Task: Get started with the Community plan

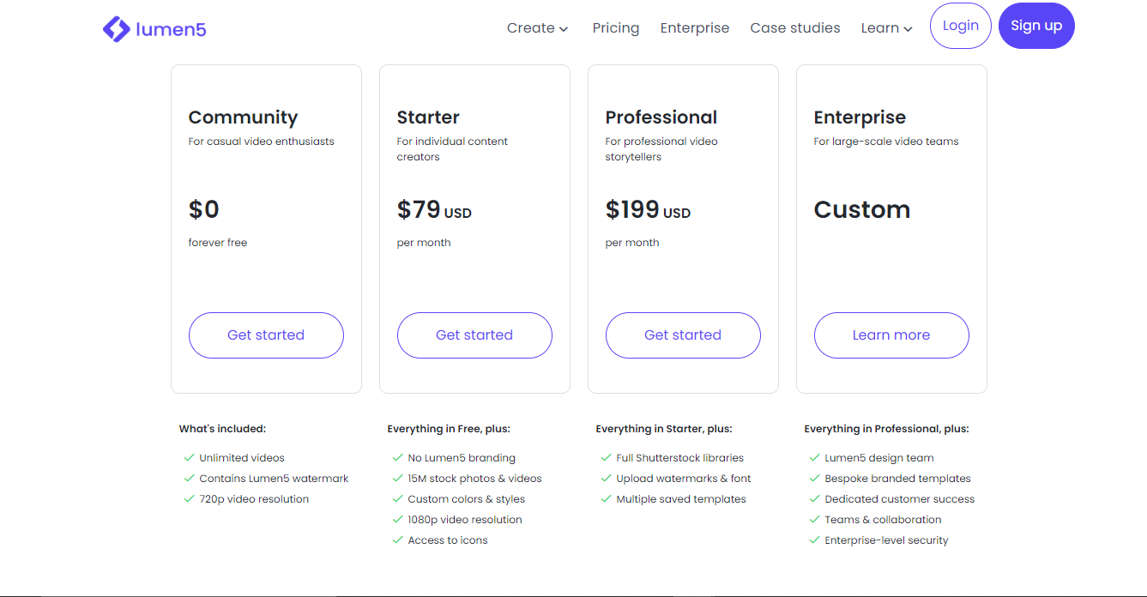Action: pos(266,335)
